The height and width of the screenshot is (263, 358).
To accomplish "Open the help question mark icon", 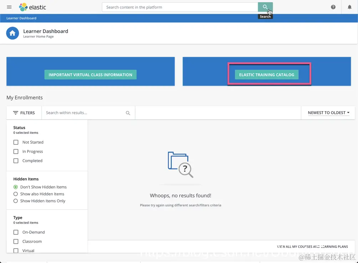I will pos(333,7).
